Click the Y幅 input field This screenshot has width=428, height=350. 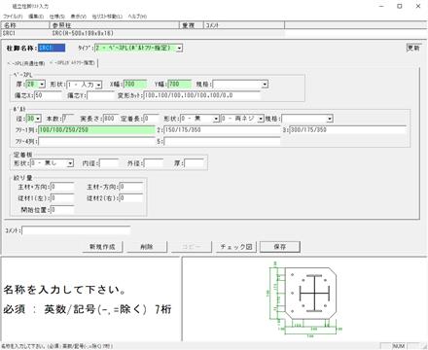tap(180, 85)
